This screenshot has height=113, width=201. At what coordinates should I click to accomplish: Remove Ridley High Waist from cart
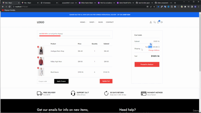38,57
